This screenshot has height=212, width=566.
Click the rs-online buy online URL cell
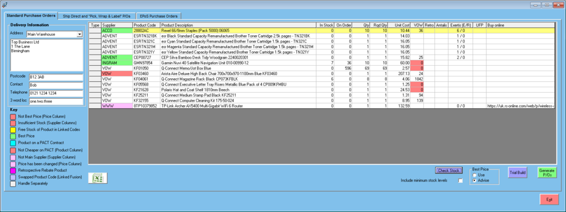point(521,105)
